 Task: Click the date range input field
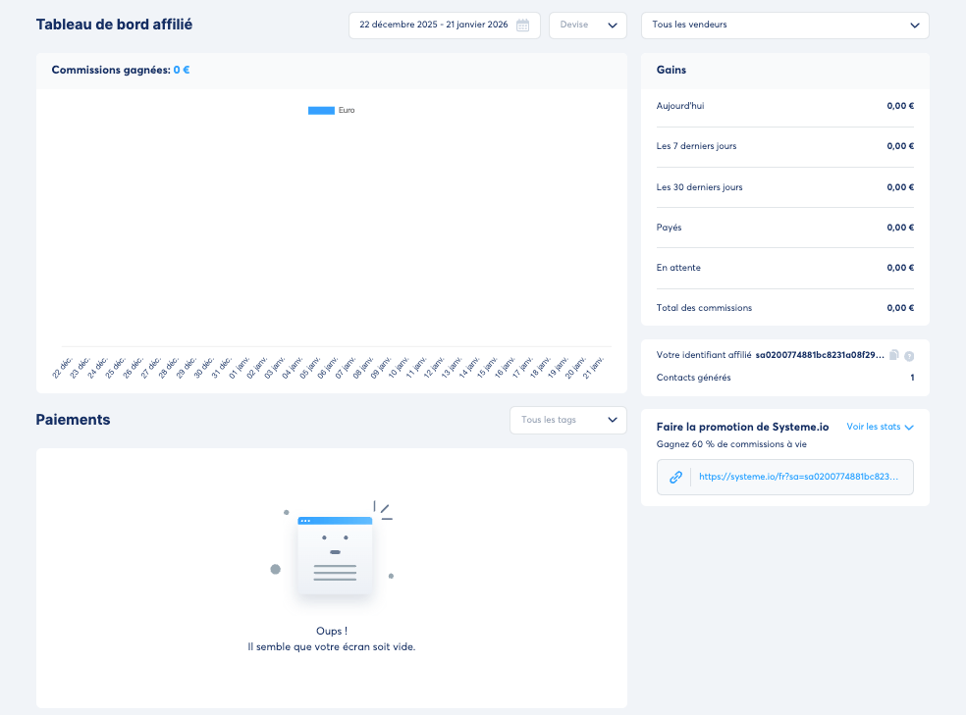(x=434, y=26)
